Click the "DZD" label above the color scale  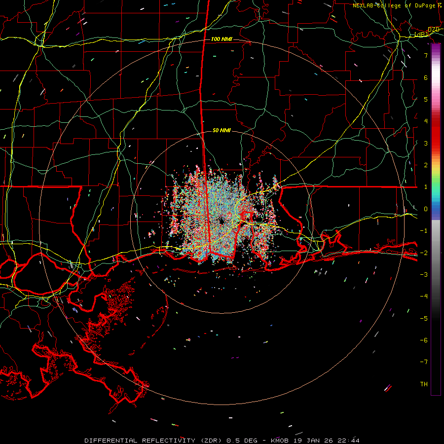(x=434, y=30)
